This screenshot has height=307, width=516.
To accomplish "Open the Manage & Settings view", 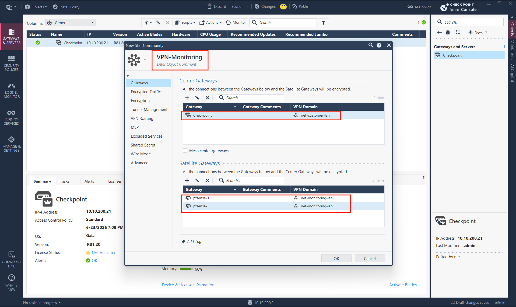I will [11, 144].
